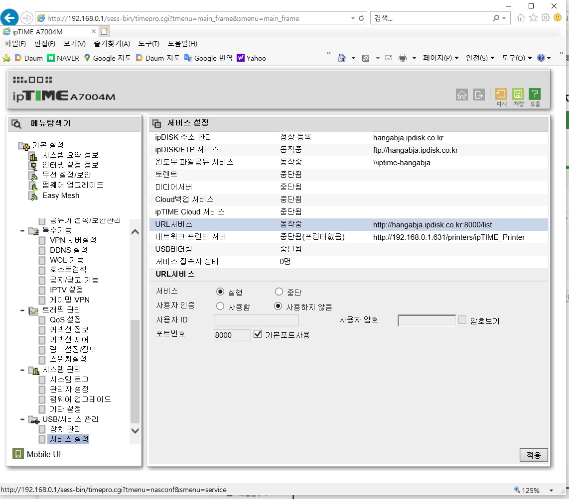Viewport: 569px width, 499px height.
Task: Open the 즐겨찾기(A) menu
Action: pyautogui.click(x=112, y=43)
